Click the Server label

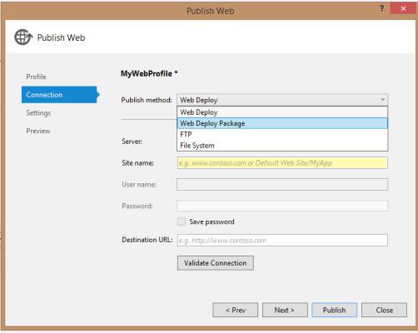pyautogui.click(x=132, y=142)
